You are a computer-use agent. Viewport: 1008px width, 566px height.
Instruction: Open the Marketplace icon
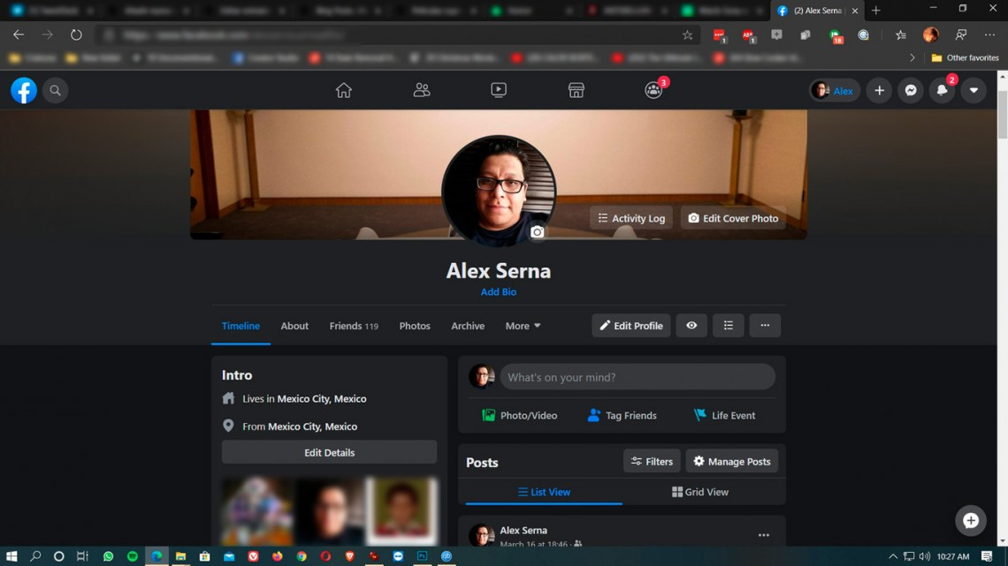(x=576, y=90)
